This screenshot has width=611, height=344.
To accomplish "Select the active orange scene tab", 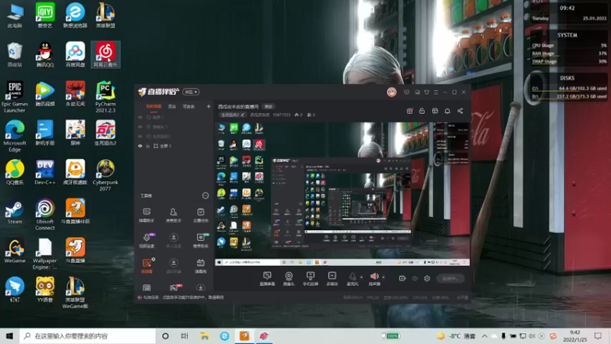I will point(154,106).
